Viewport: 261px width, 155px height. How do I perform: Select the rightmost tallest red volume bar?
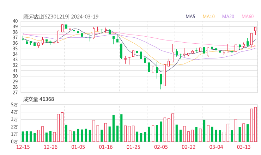point(255,124)
